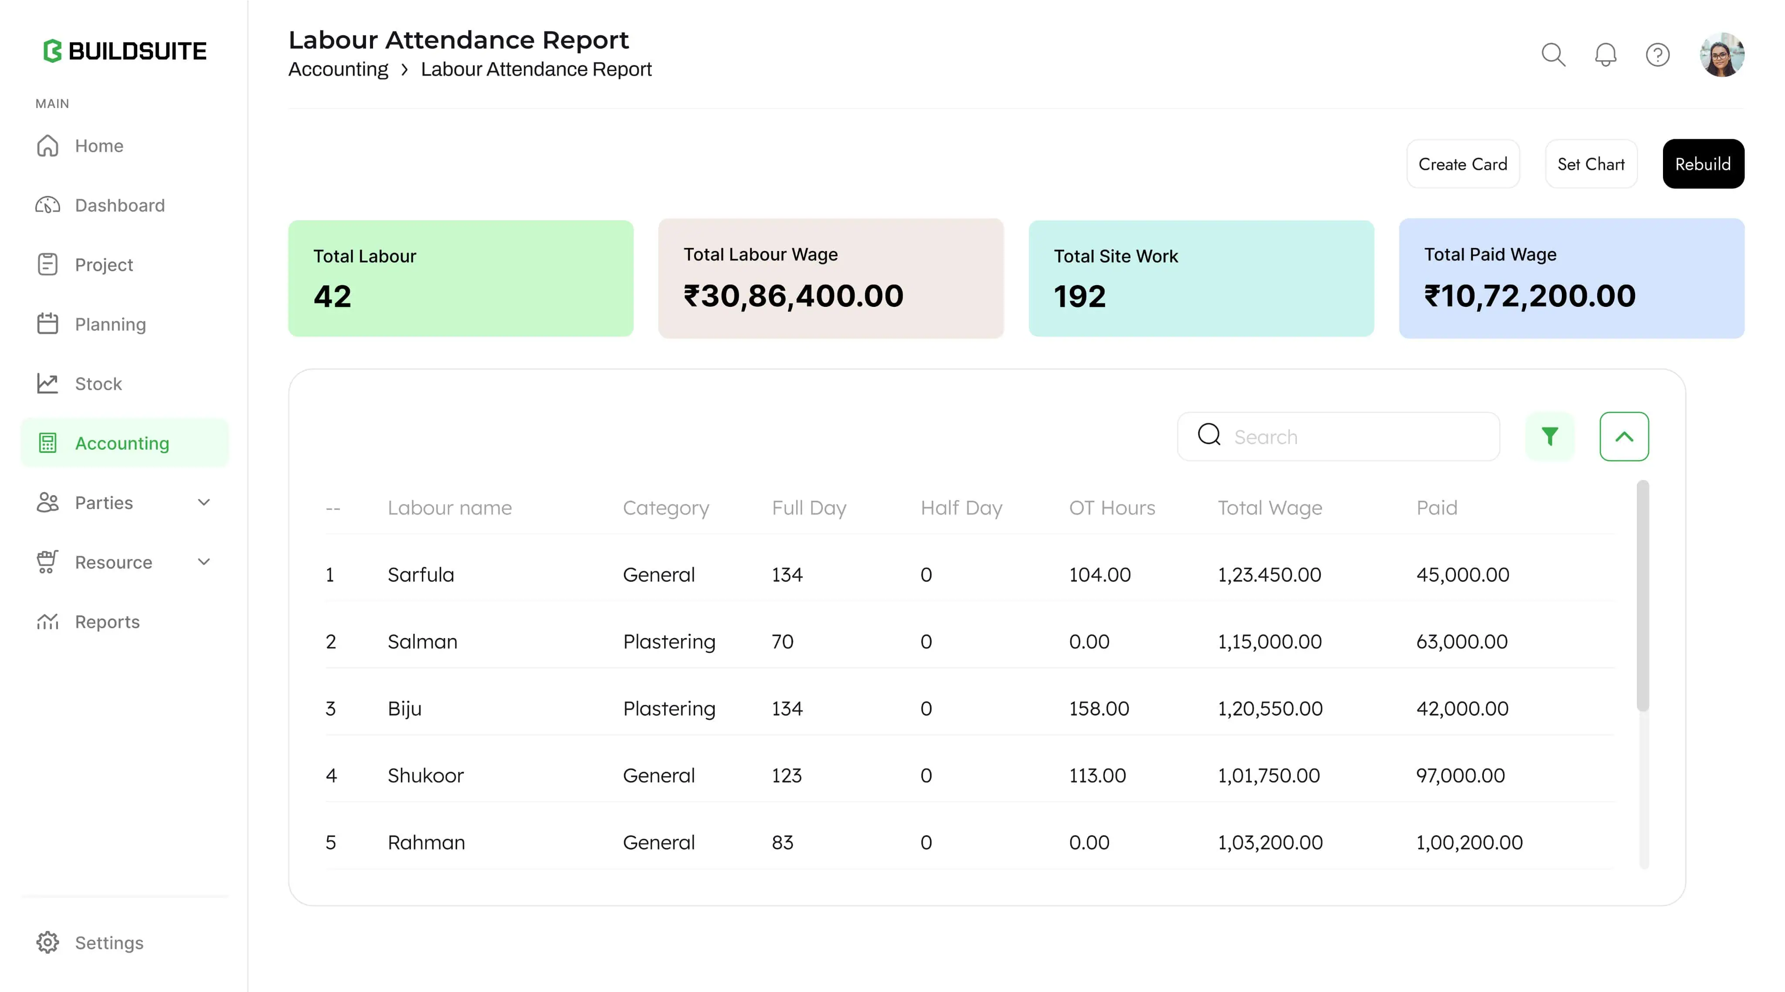Expand the Parties sidebar menu
1785x992 pixels.
204,503
